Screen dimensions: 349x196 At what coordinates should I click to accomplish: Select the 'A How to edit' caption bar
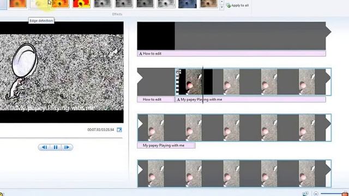coord(231,53)
